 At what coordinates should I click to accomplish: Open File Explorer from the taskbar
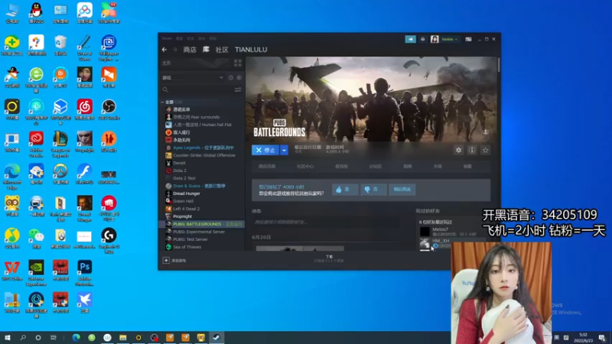point(123,337)
